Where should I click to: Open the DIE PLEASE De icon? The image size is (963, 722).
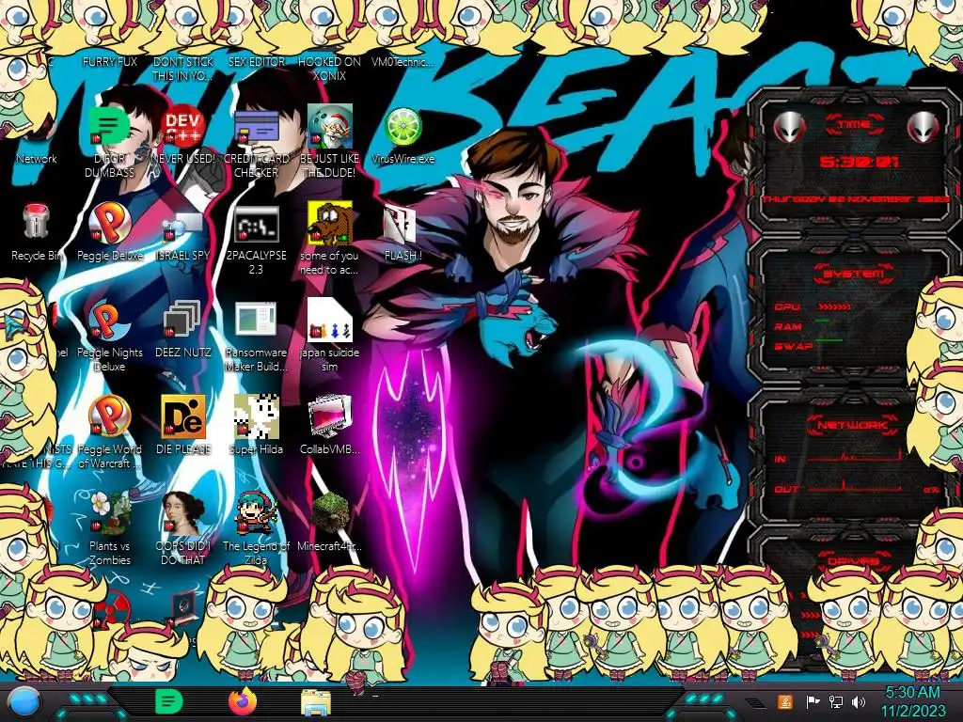[182, 417]
